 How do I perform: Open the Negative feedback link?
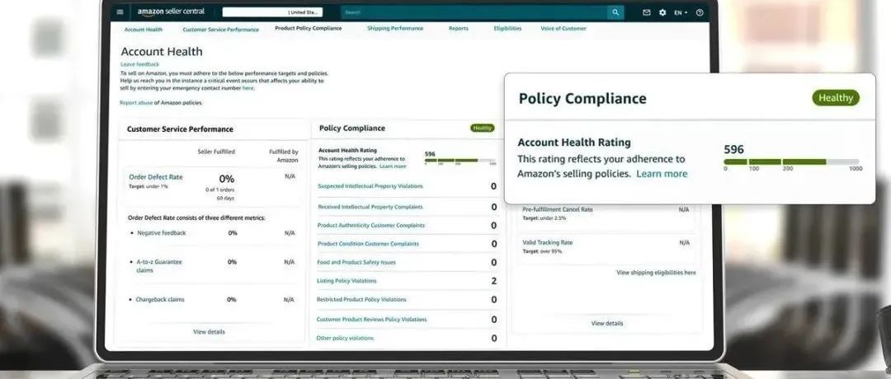(x=162, y=233)
